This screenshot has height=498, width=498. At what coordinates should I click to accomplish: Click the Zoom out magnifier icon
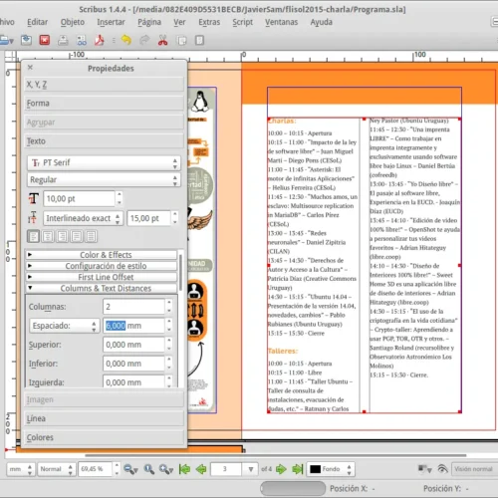pyautogui.click(x=130, y=469)
